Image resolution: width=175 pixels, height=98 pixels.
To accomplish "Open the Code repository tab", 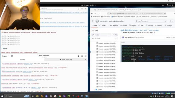I will pyautogui.click(x=95, y=25).
